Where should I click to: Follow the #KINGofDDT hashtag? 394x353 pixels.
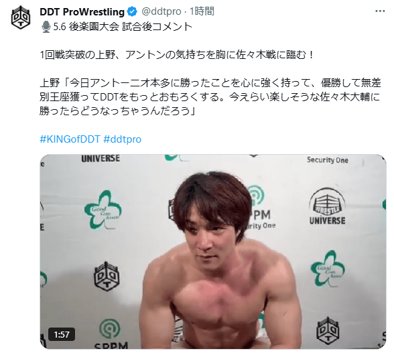point(70,139)
